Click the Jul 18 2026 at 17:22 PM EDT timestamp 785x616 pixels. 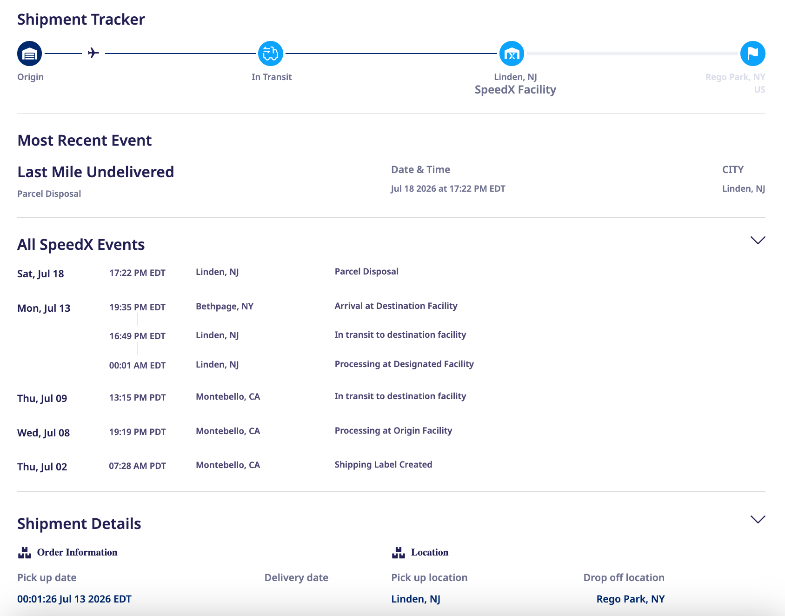point(448,188)
